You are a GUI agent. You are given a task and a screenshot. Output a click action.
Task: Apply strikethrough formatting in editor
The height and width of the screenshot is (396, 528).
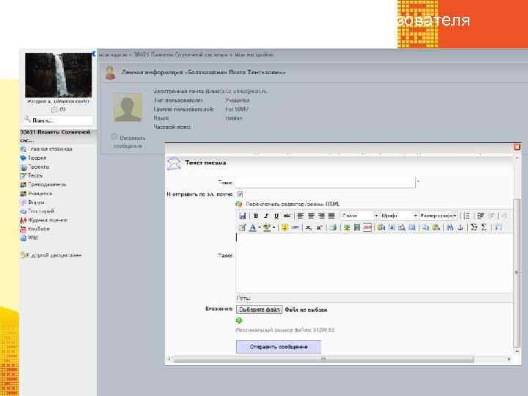click(287, 216)
